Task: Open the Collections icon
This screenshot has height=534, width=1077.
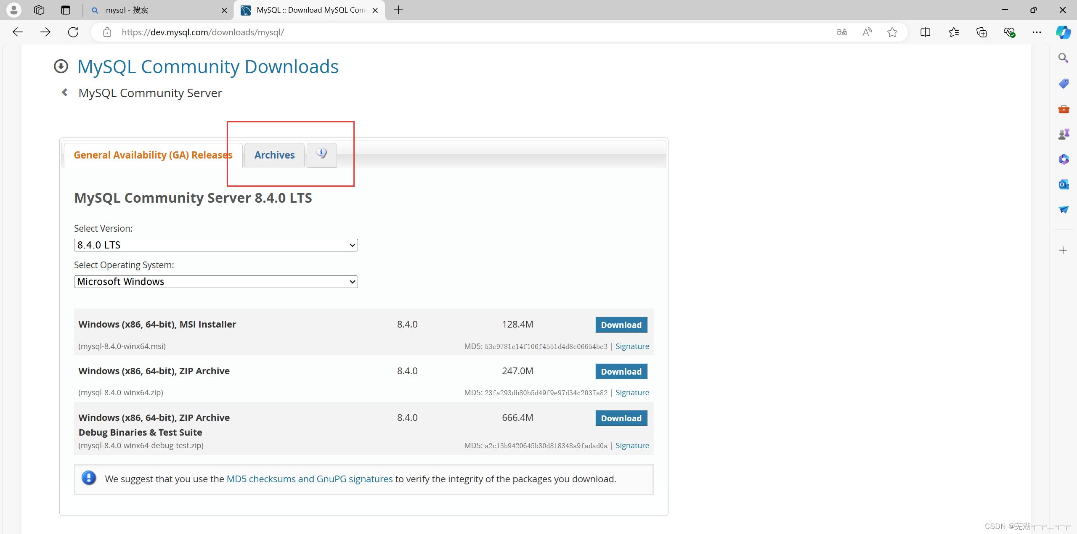Action: pos(981,32)
